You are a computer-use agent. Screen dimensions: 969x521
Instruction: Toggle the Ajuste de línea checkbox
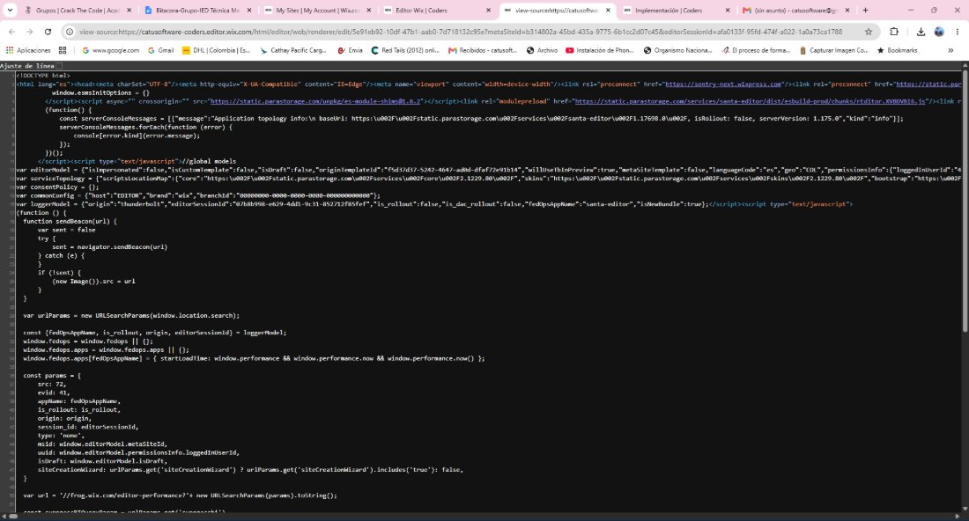[x=59, y=65]
